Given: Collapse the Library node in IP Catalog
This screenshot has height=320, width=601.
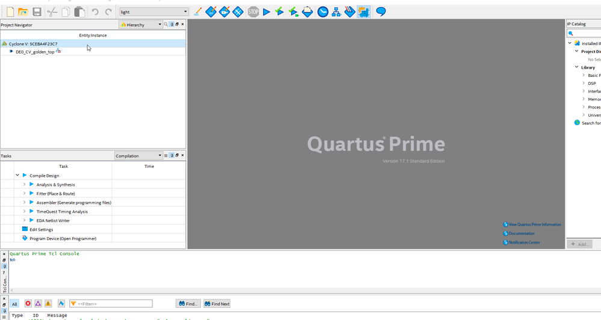Looking at the screenshot, I should tap(576, 67).
